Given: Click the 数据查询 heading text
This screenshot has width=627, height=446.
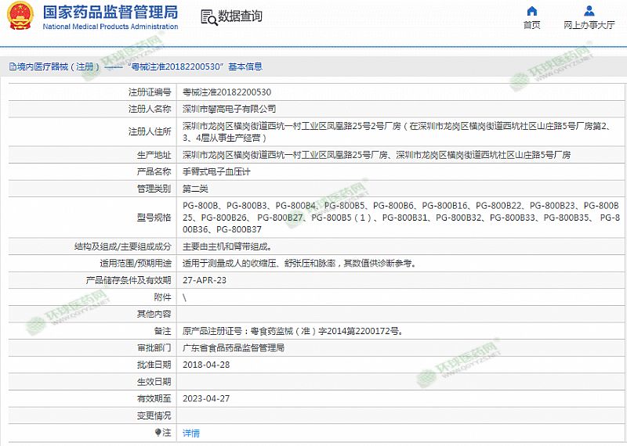Looking at the screenshot, I should tap(240, 16).
